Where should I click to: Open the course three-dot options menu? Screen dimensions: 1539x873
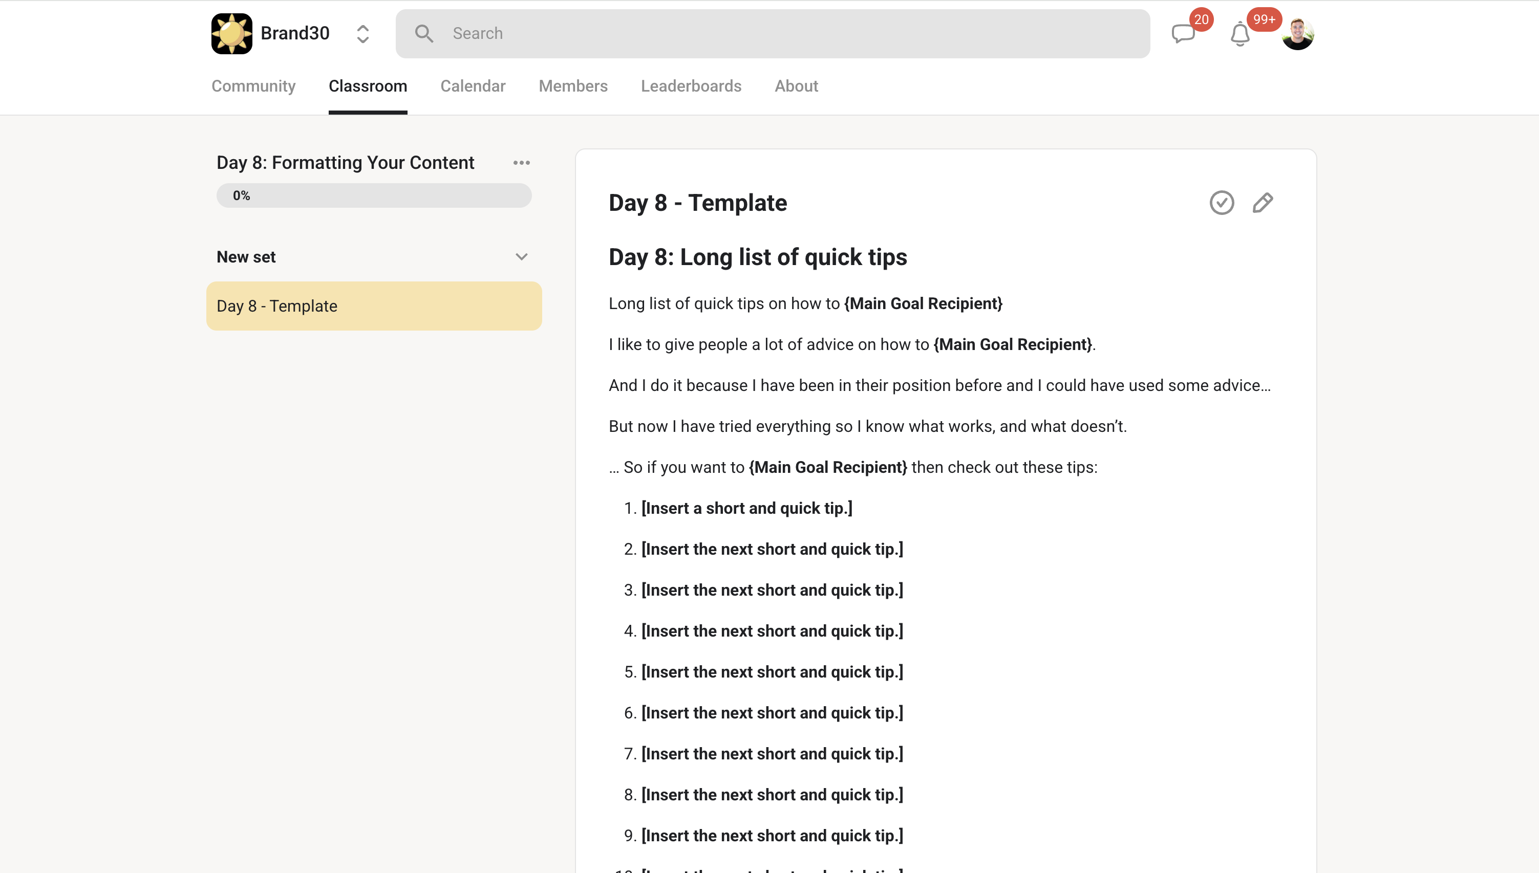click(521, 163)
